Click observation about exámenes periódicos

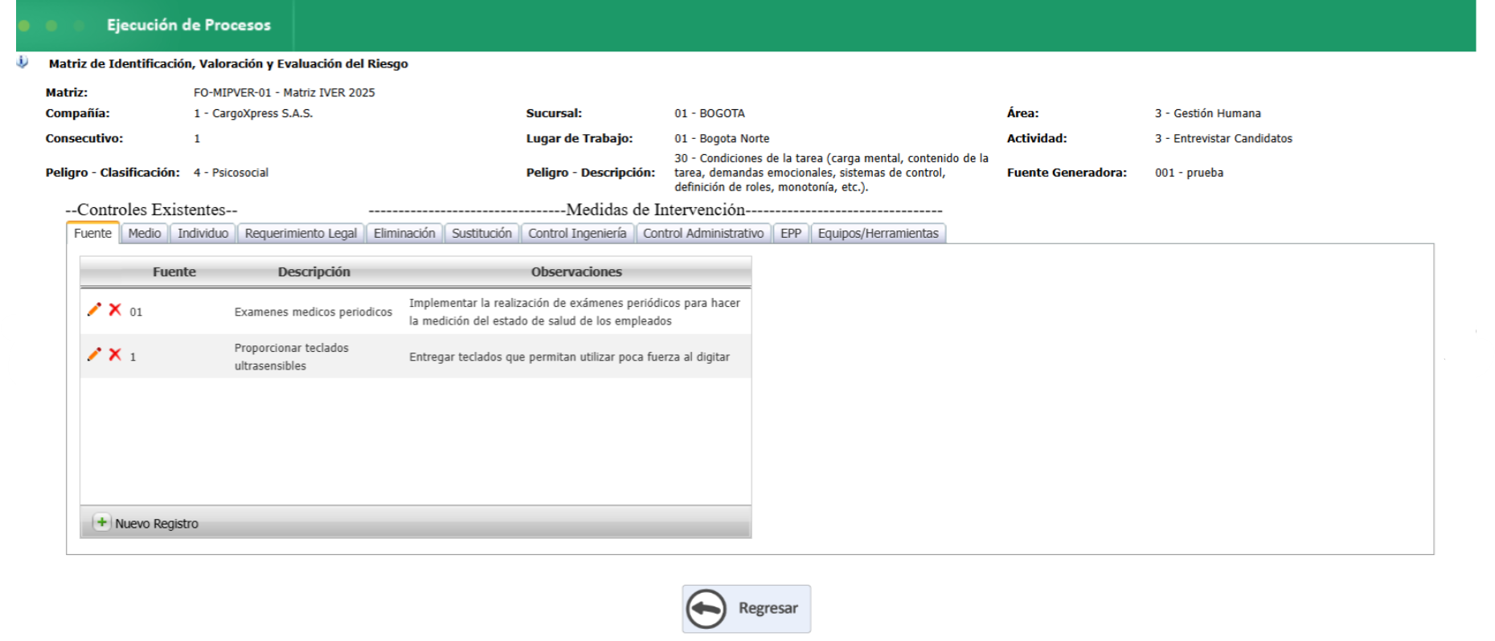[x=575, y=312]
